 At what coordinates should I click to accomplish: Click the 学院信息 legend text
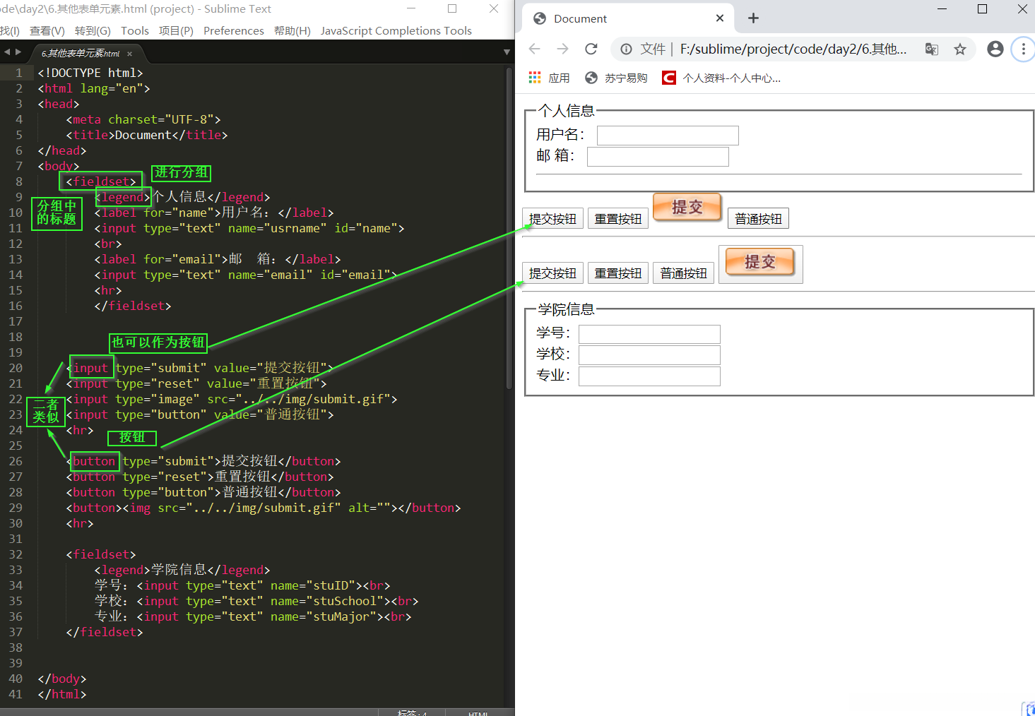pos(567,309)
